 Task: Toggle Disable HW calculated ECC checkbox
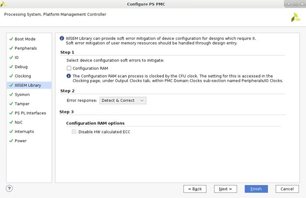74,132
